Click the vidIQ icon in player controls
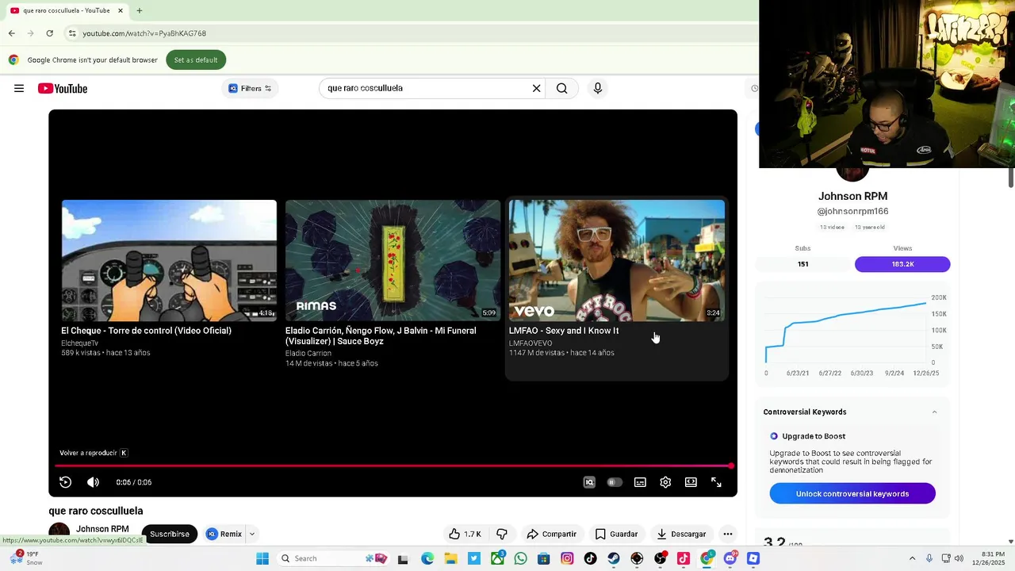1015x571 pixels. pyautogui.click(x=589, y=482)
